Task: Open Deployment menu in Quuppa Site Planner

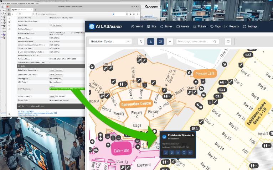Action: (23, 3)
